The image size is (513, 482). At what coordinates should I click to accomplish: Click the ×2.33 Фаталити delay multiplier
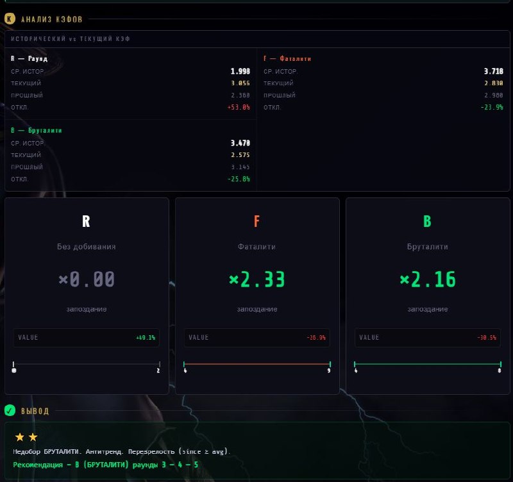click(x=256, y=279)
